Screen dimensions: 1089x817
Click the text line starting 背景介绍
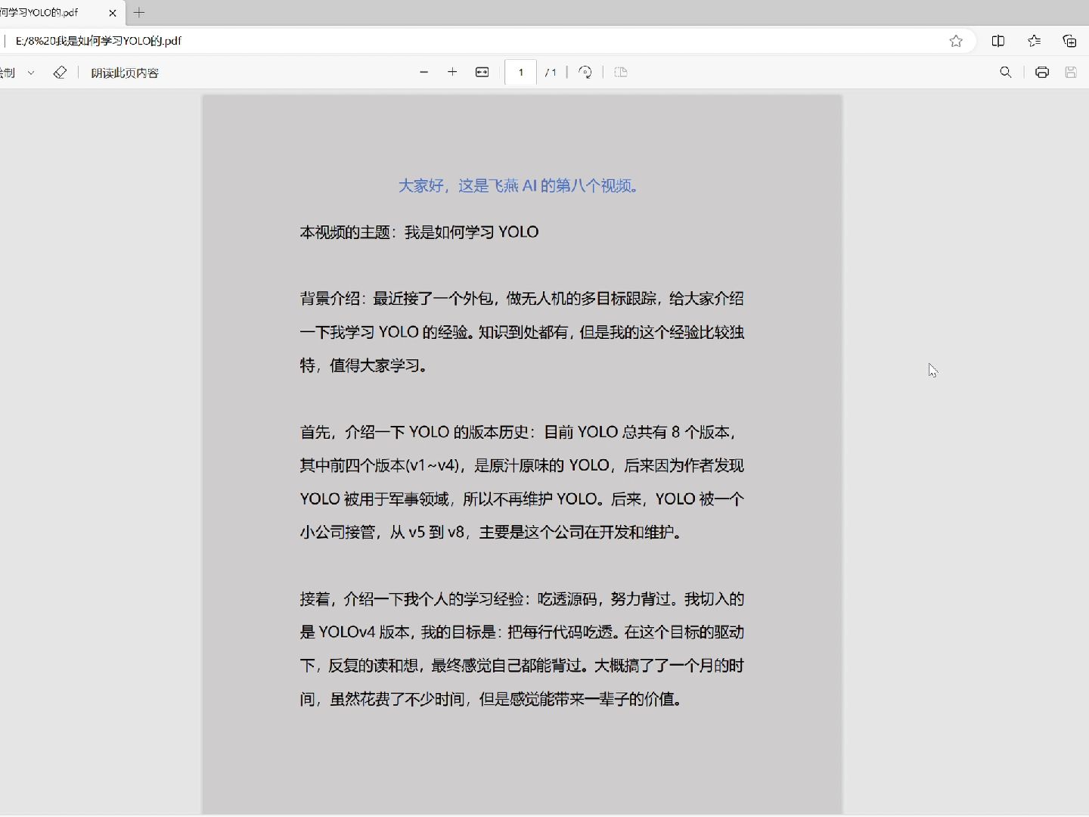click(522, 299)
